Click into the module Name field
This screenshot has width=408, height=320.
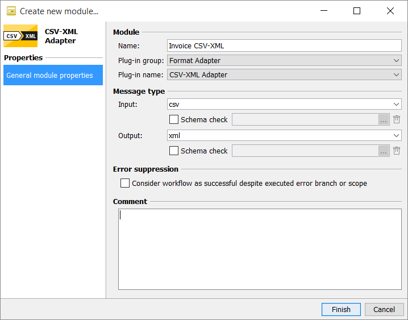pyautogui.click(x=284, y=46)
